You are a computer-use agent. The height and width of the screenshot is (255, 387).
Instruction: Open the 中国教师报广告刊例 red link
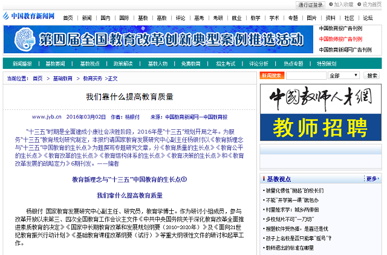(x=340, y=39)
